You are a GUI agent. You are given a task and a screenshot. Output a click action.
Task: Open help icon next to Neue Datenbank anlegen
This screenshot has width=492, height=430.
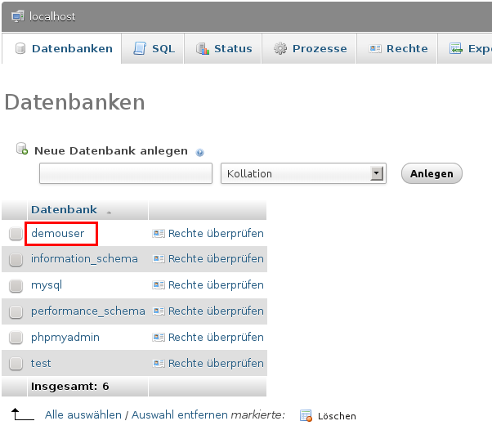pos(200,153)
